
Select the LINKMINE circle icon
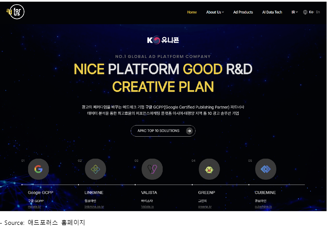coord(95,169)
